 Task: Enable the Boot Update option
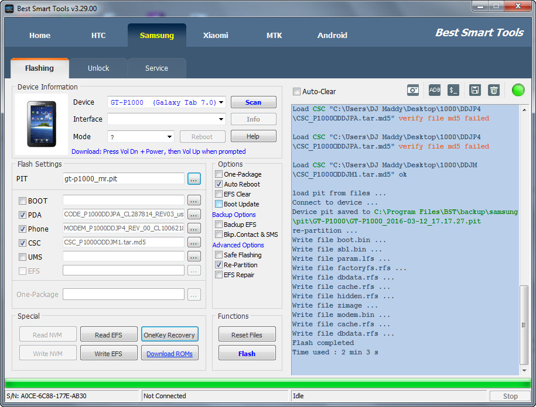[x=219, y=204]
